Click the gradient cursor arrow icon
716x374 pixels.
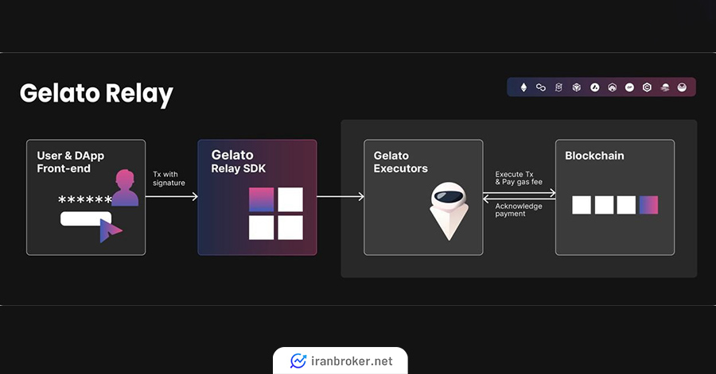[x=111, y=230]
